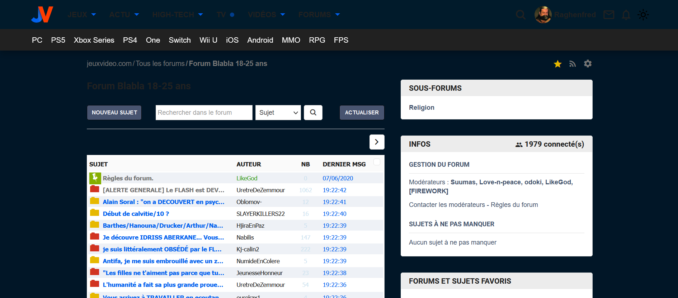Click red folder icon beside Les filles topic

click(95, 272)
